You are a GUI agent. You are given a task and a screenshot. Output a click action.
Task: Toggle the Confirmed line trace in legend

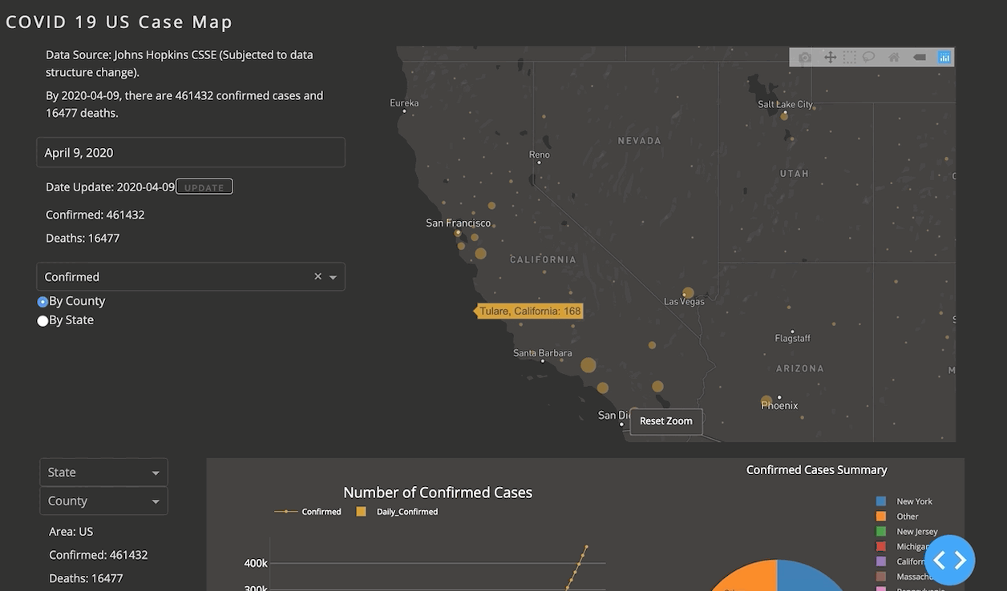click(x=308, y=512)
